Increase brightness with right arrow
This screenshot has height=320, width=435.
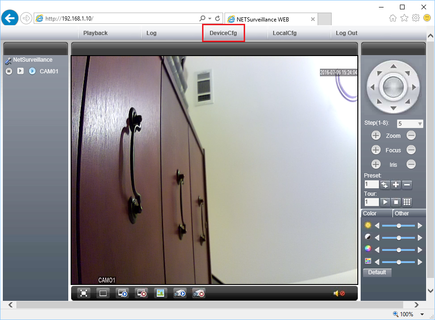420,226
